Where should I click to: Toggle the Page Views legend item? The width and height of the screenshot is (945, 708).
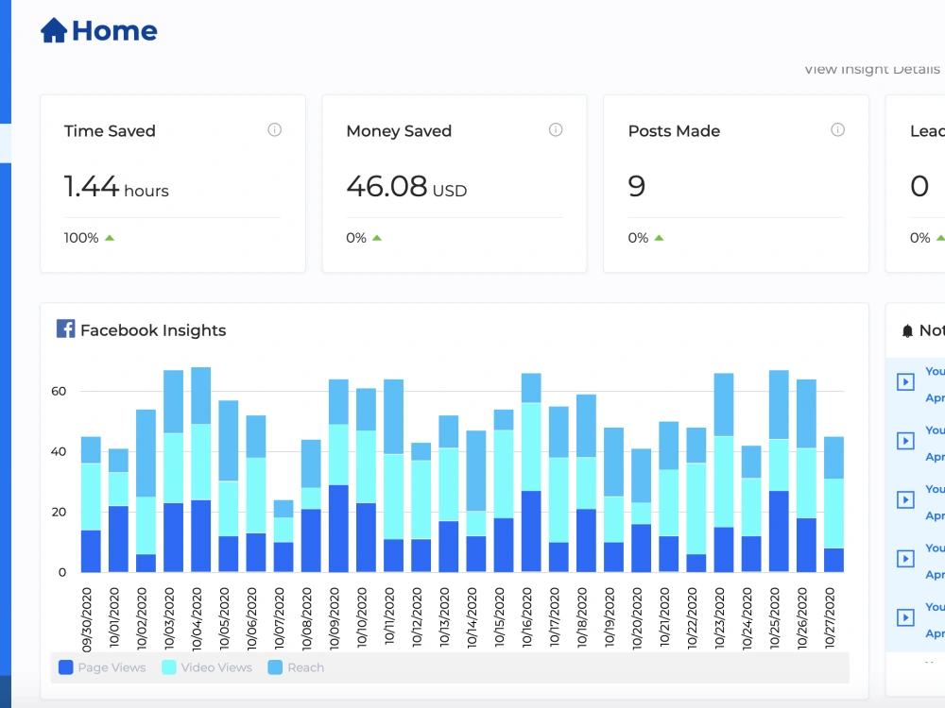102,667
